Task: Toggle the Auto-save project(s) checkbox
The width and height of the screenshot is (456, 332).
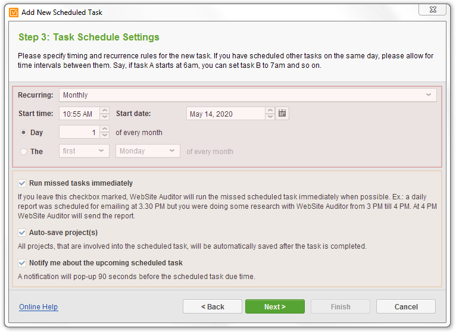Action: (x=22, y=233)
